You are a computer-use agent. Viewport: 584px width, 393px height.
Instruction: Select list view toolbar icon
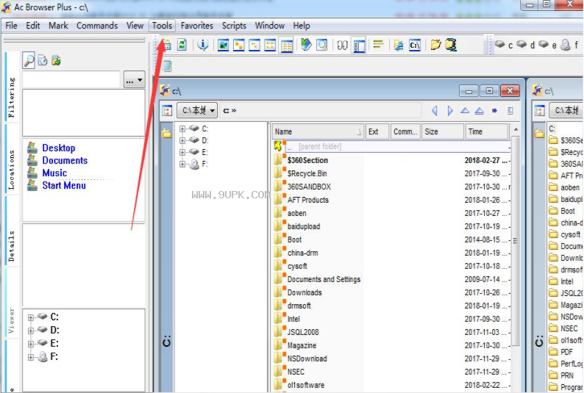(x=270, y=46)
